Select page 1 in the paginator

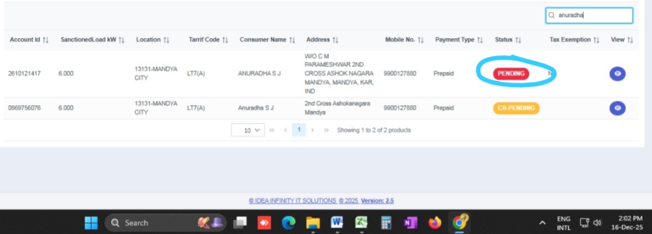298,130
